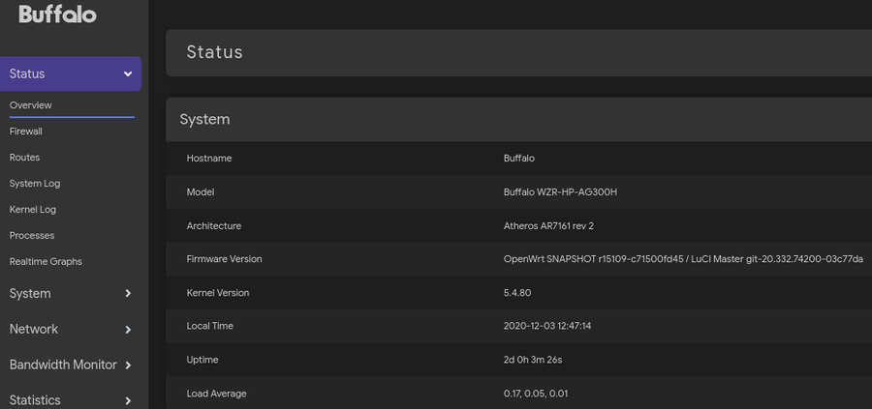Click the Buffalo logo
The image size is (872, 409).
pyautogui.click(x=57, y=15)
